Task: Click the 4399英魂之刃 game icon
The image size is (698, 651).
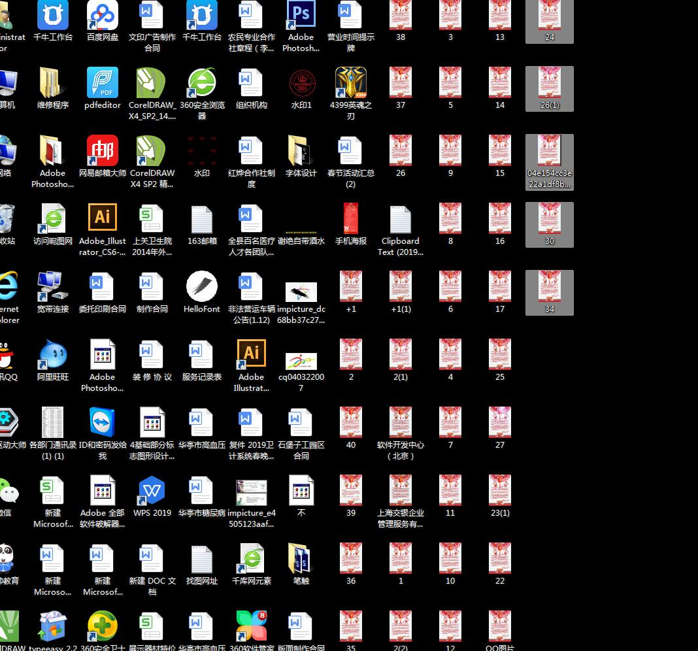Action: click(x=351, y=83)
